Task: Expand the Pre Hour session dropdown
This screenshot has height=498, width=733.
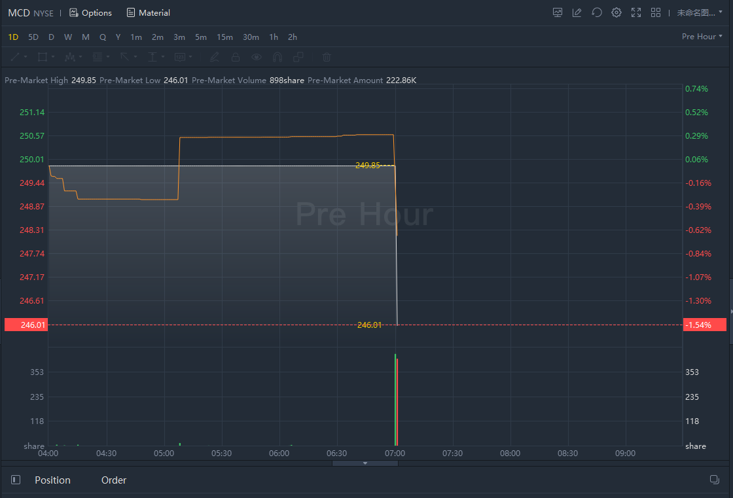Action: [x=702, y=37]
